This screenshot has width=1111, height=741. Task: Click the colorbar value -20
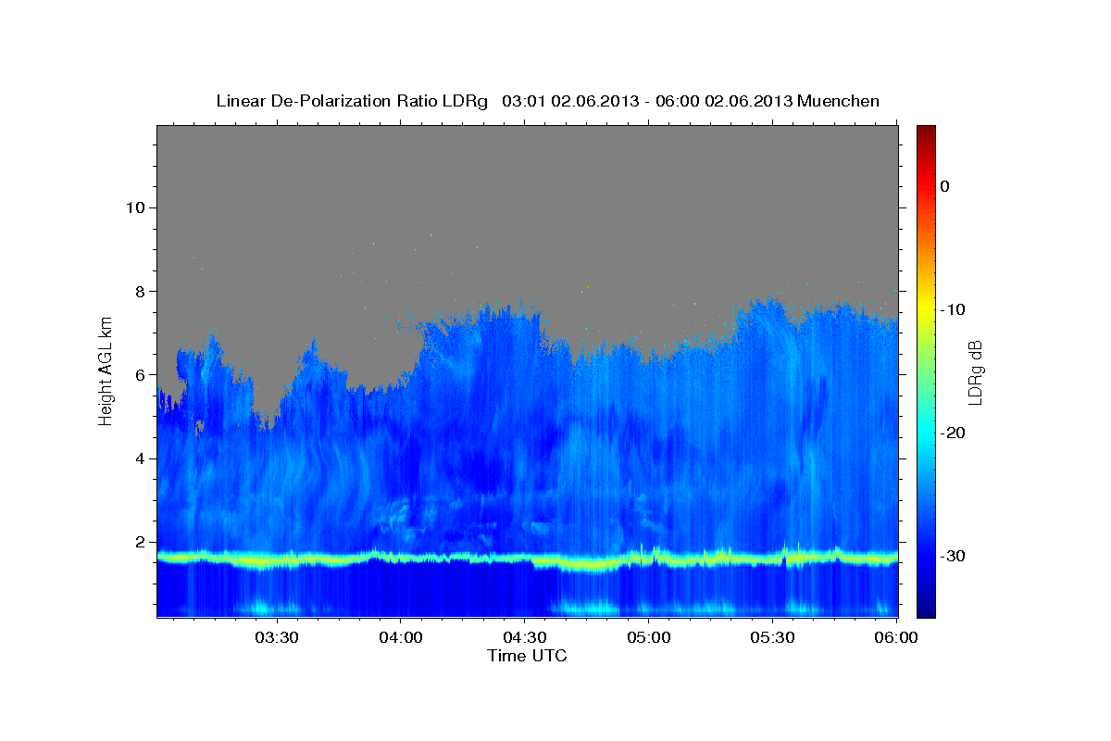tap(954, 433)
